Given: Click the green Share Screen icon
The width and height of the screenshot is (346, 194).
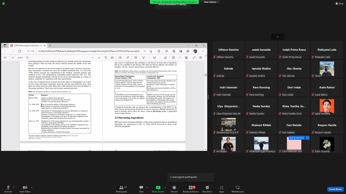Looking at the screenshot, I should (x=158, y=188).
